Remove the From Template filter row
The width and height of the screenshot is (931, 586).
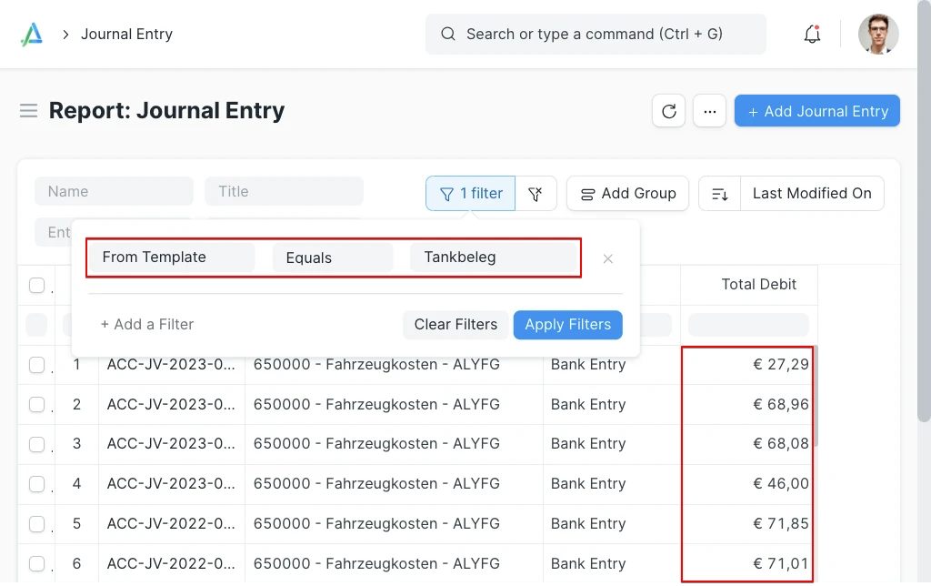click(608, 258)
